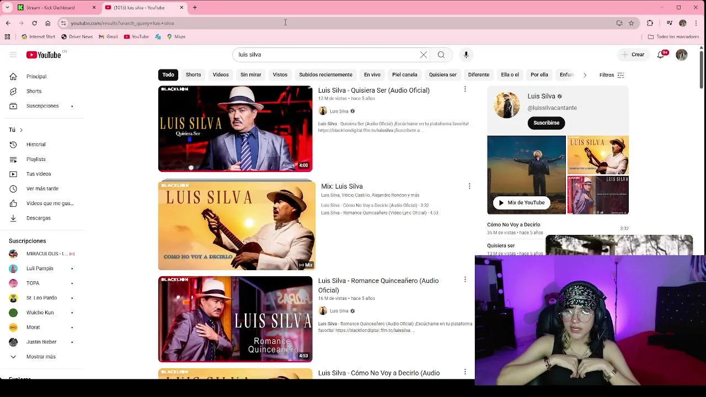The image size is (706, 397).
Task: Go back in Chrome
Action: click(x=8, y=23)
